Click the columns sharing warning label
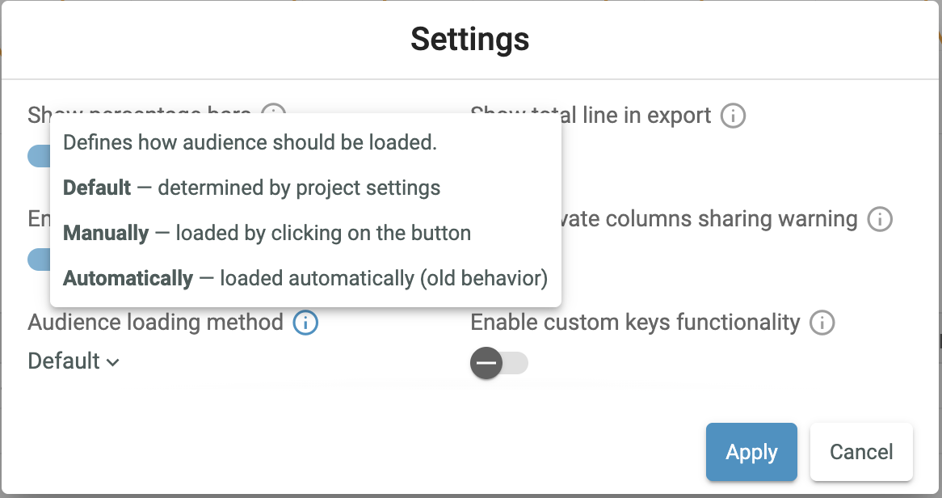Viewport: 942px width, 498px height. (x=711, y=219)
